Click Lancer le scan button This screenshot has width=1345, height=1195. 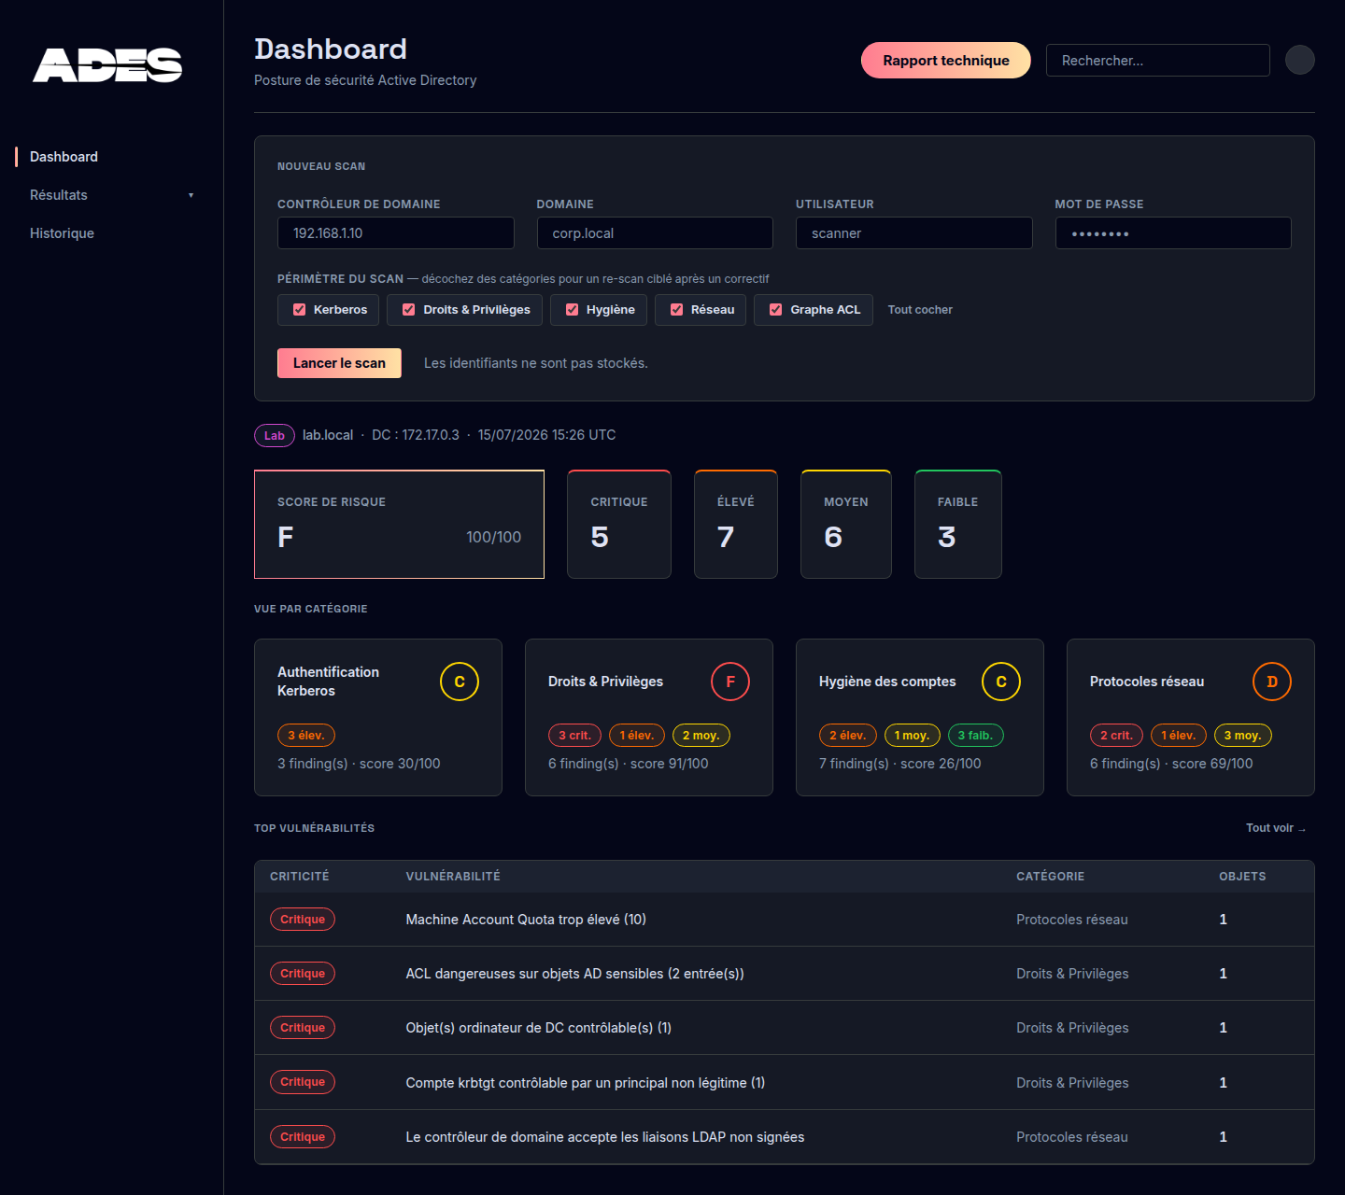[x=339, y=363]
